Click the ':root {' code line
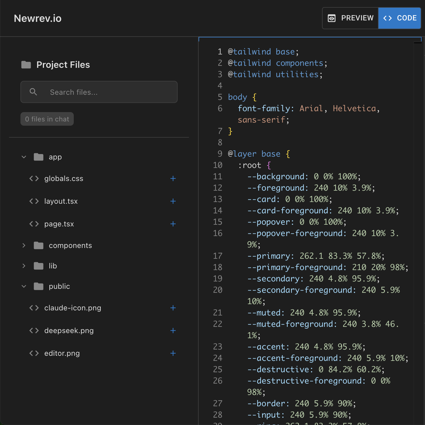Screen dimensions: 425x425 (254, 165)
